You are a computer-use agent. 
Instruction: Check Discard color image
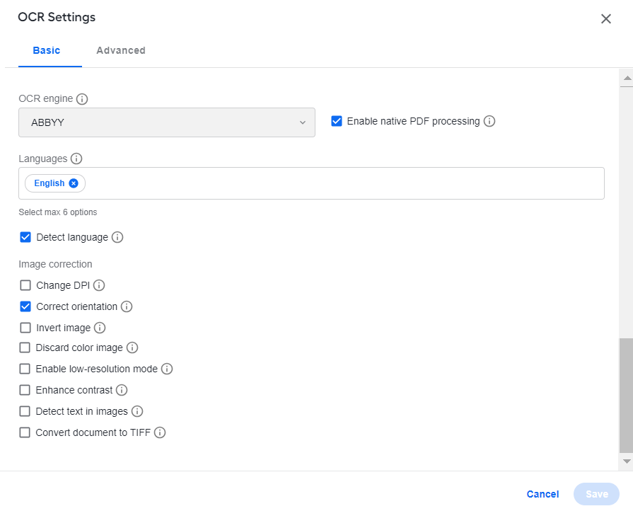(x=25, y=348)
